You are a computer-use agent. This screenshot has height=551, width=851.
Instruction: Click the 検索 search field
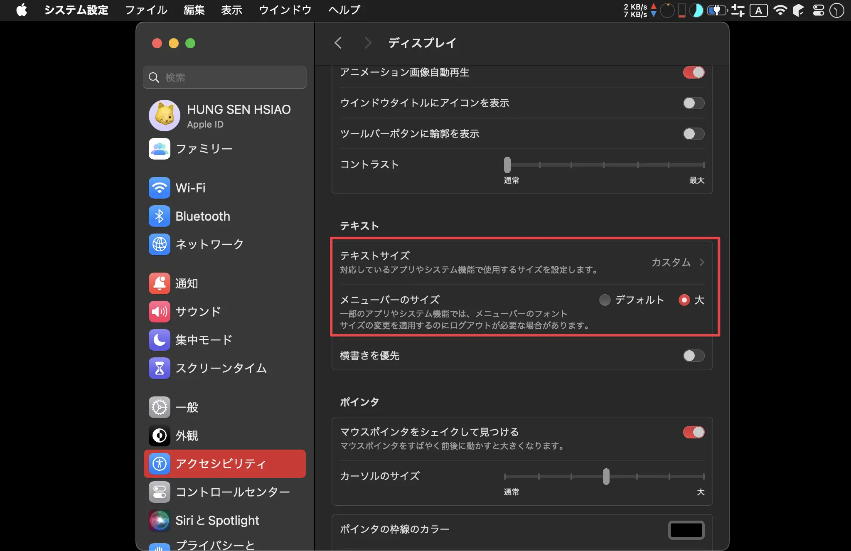(x=225, y=78)
